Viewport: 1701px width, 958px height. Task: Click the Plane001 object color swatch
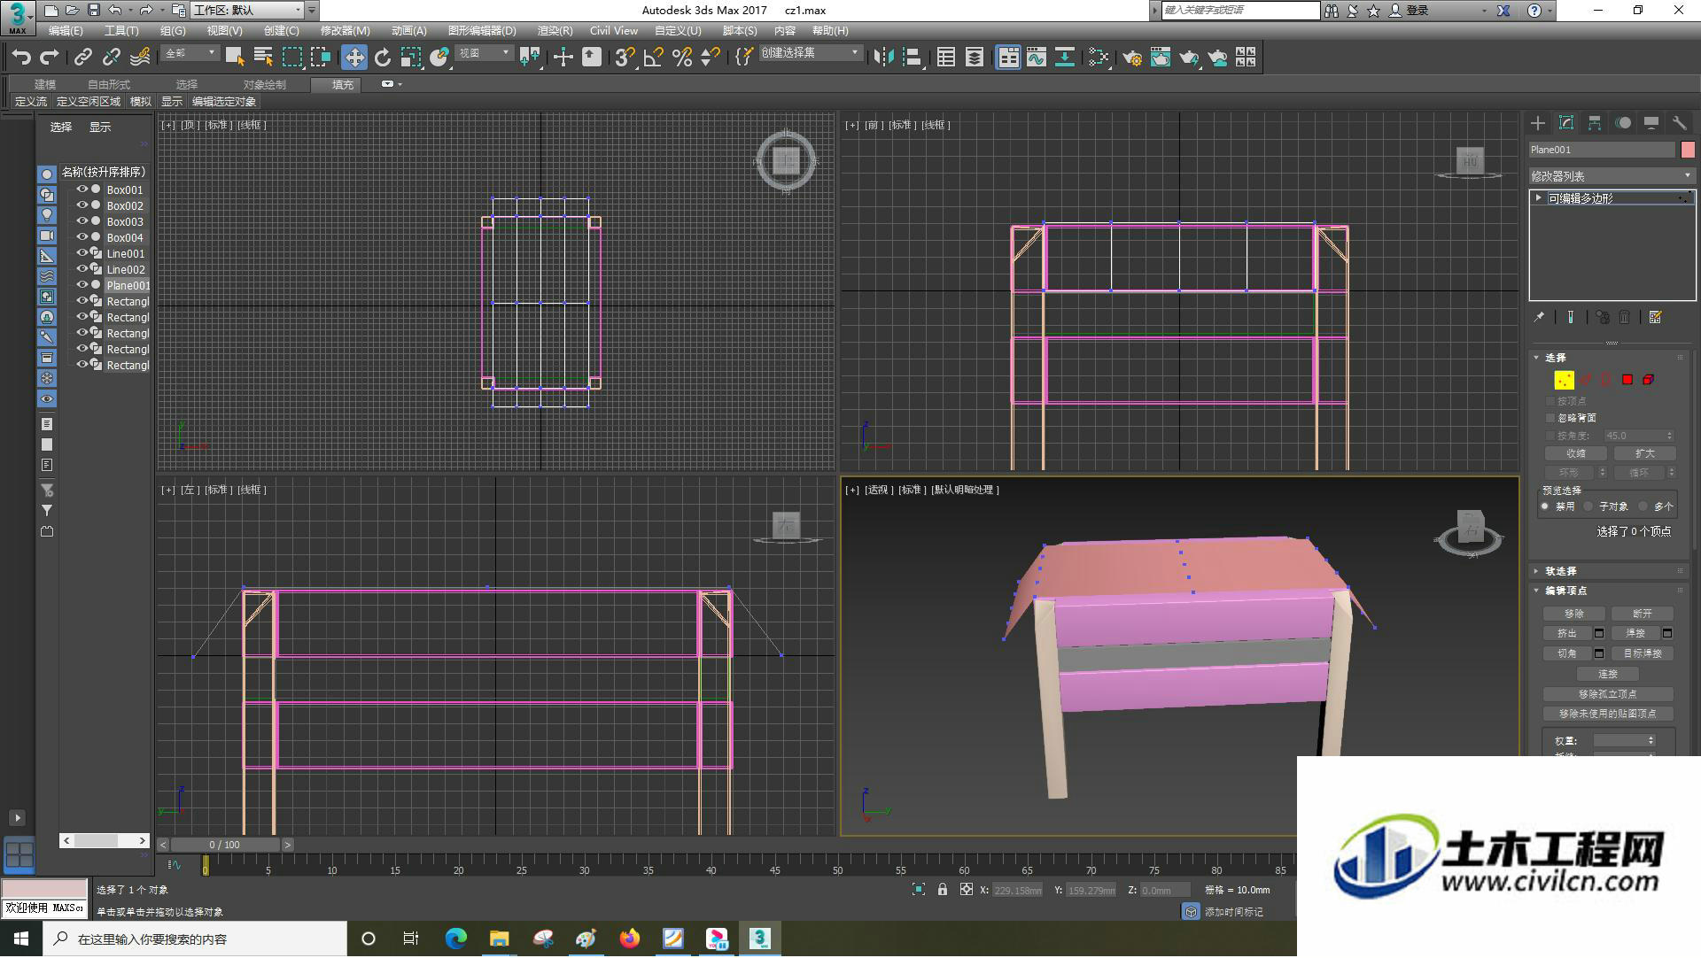click(x=1688, y=150)
